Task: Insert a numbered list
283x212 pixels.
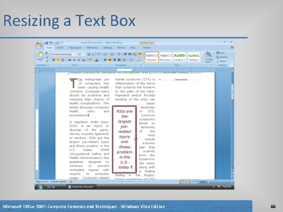Action: coord(112,54)
